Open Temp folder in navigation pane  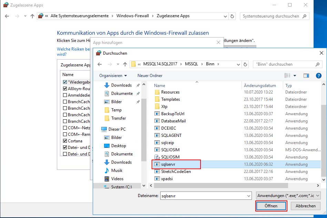pos(116,110)
